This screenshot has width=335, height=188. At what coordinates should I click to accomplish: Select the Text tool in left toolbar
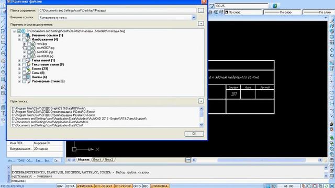point(3,113)
